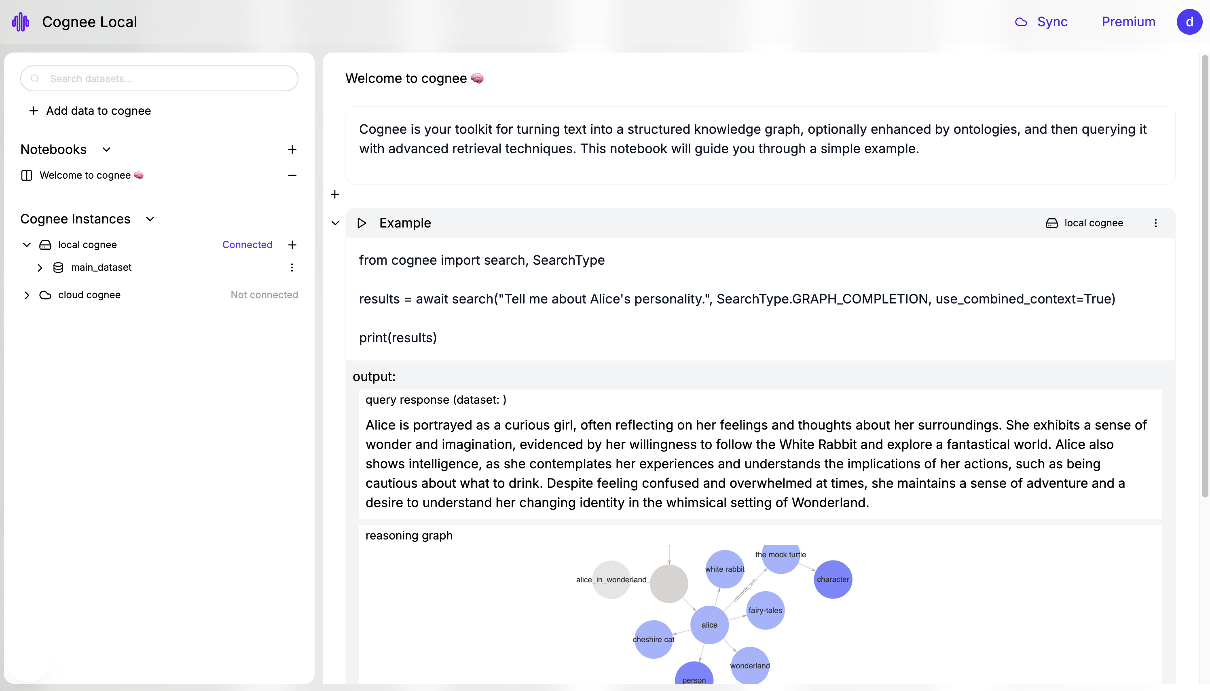This screenshot has width=1210, height=691.
Task: Open the main_dataset options menu
Action: coord(292,267)
